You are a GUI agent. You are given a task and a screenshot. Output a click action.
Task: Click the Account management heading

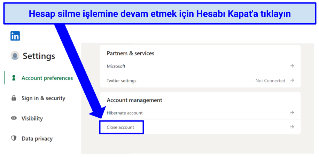tap(134, 100)
